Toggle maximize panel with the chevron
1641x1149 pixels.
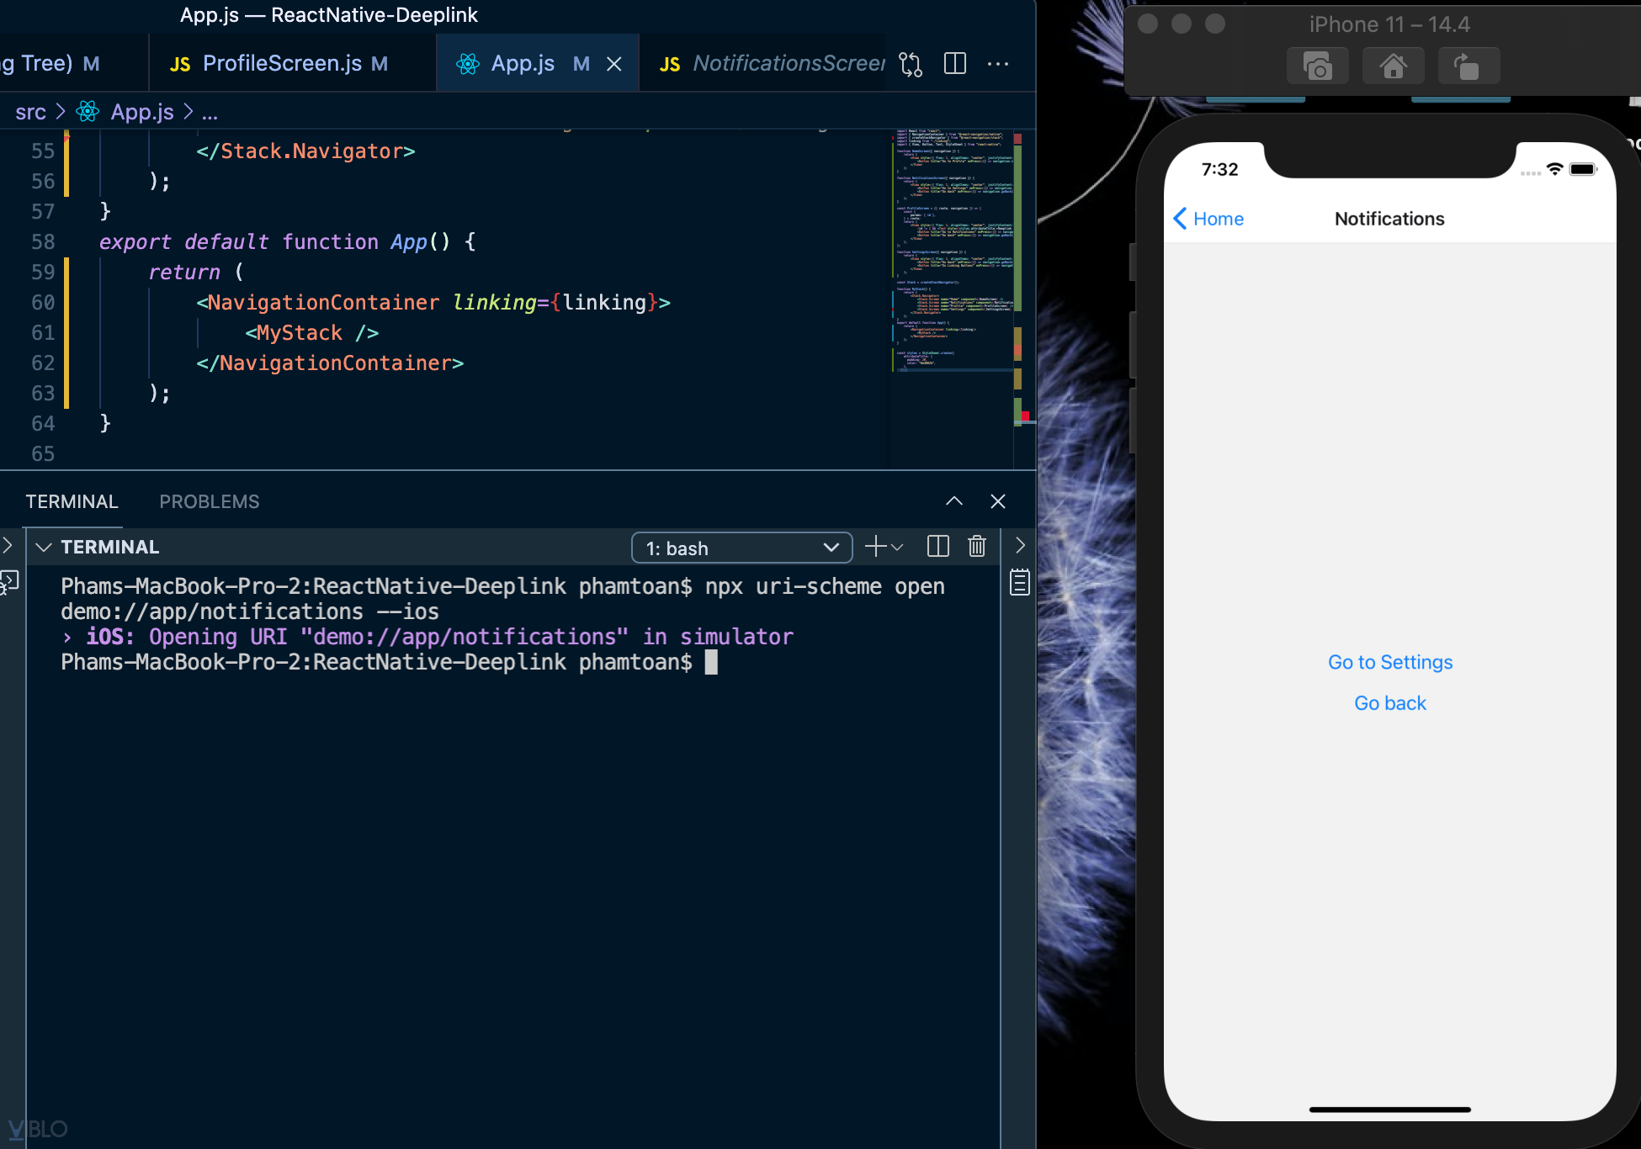point(953,501)
